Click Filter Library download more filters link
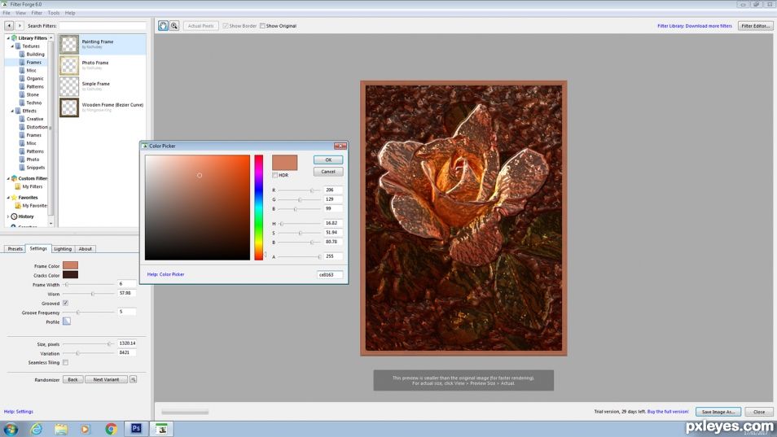777x437 pixels. 694,26
